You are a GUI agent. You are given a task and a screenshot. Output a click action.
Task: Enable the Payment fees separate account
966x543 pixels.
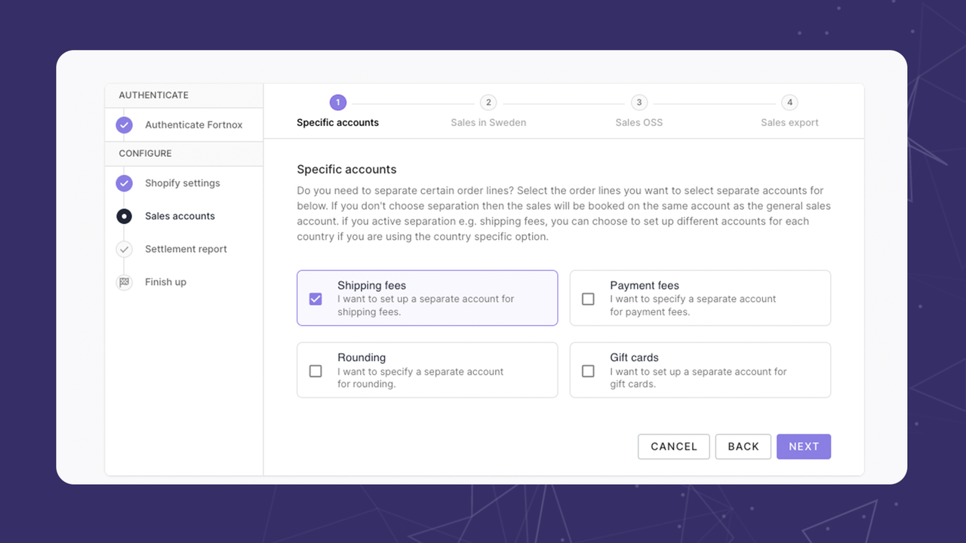pos(588,299)
